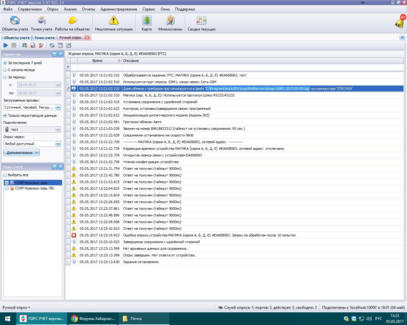Select the Звоним на номер 89618823312 log row
Image resolution: width=407 pixels, height=325 pixels.
point(235,129)
